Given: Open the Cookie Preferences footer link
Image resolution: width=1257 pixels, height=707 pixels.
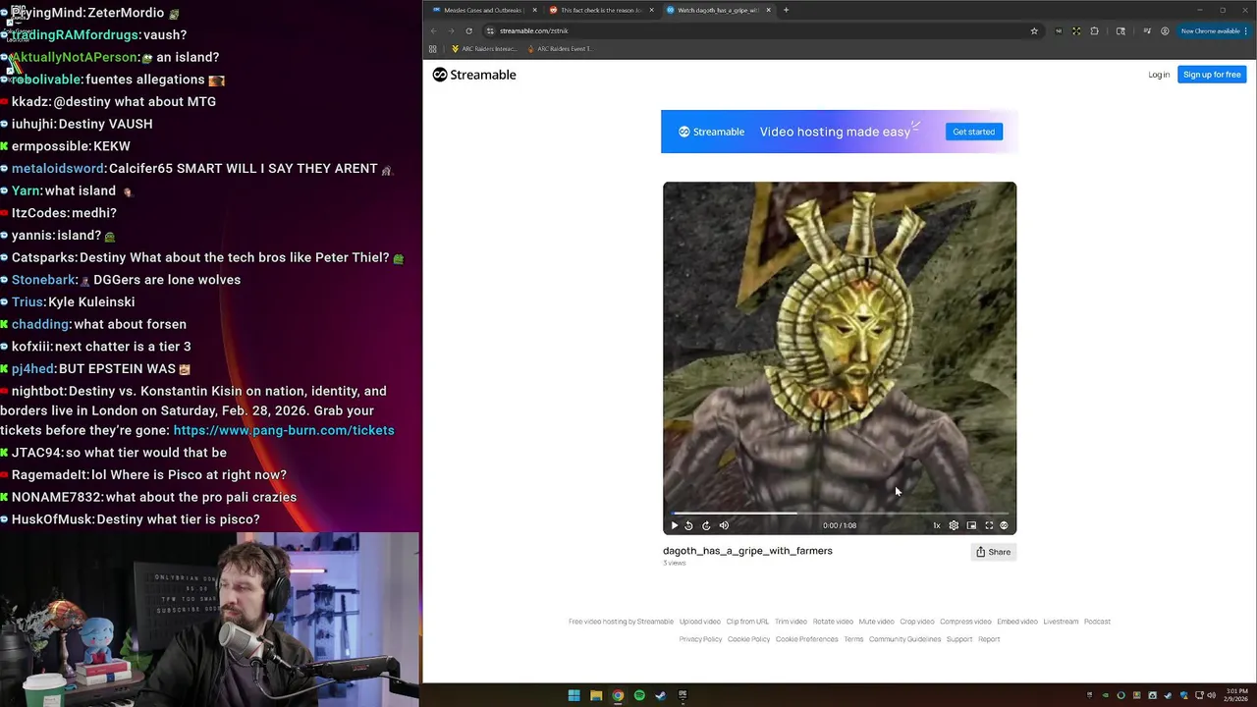Looking at the screenshot, I should point(806,639).
